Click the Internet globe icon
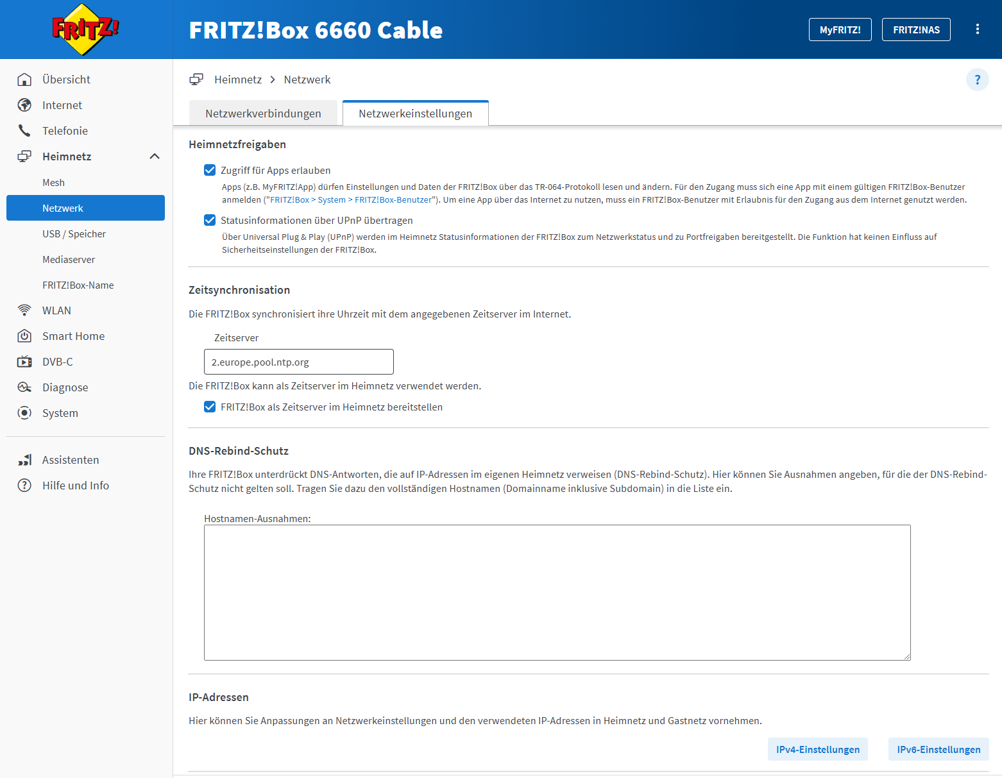This screenshot has width=1002, height=778. (24, 105)
